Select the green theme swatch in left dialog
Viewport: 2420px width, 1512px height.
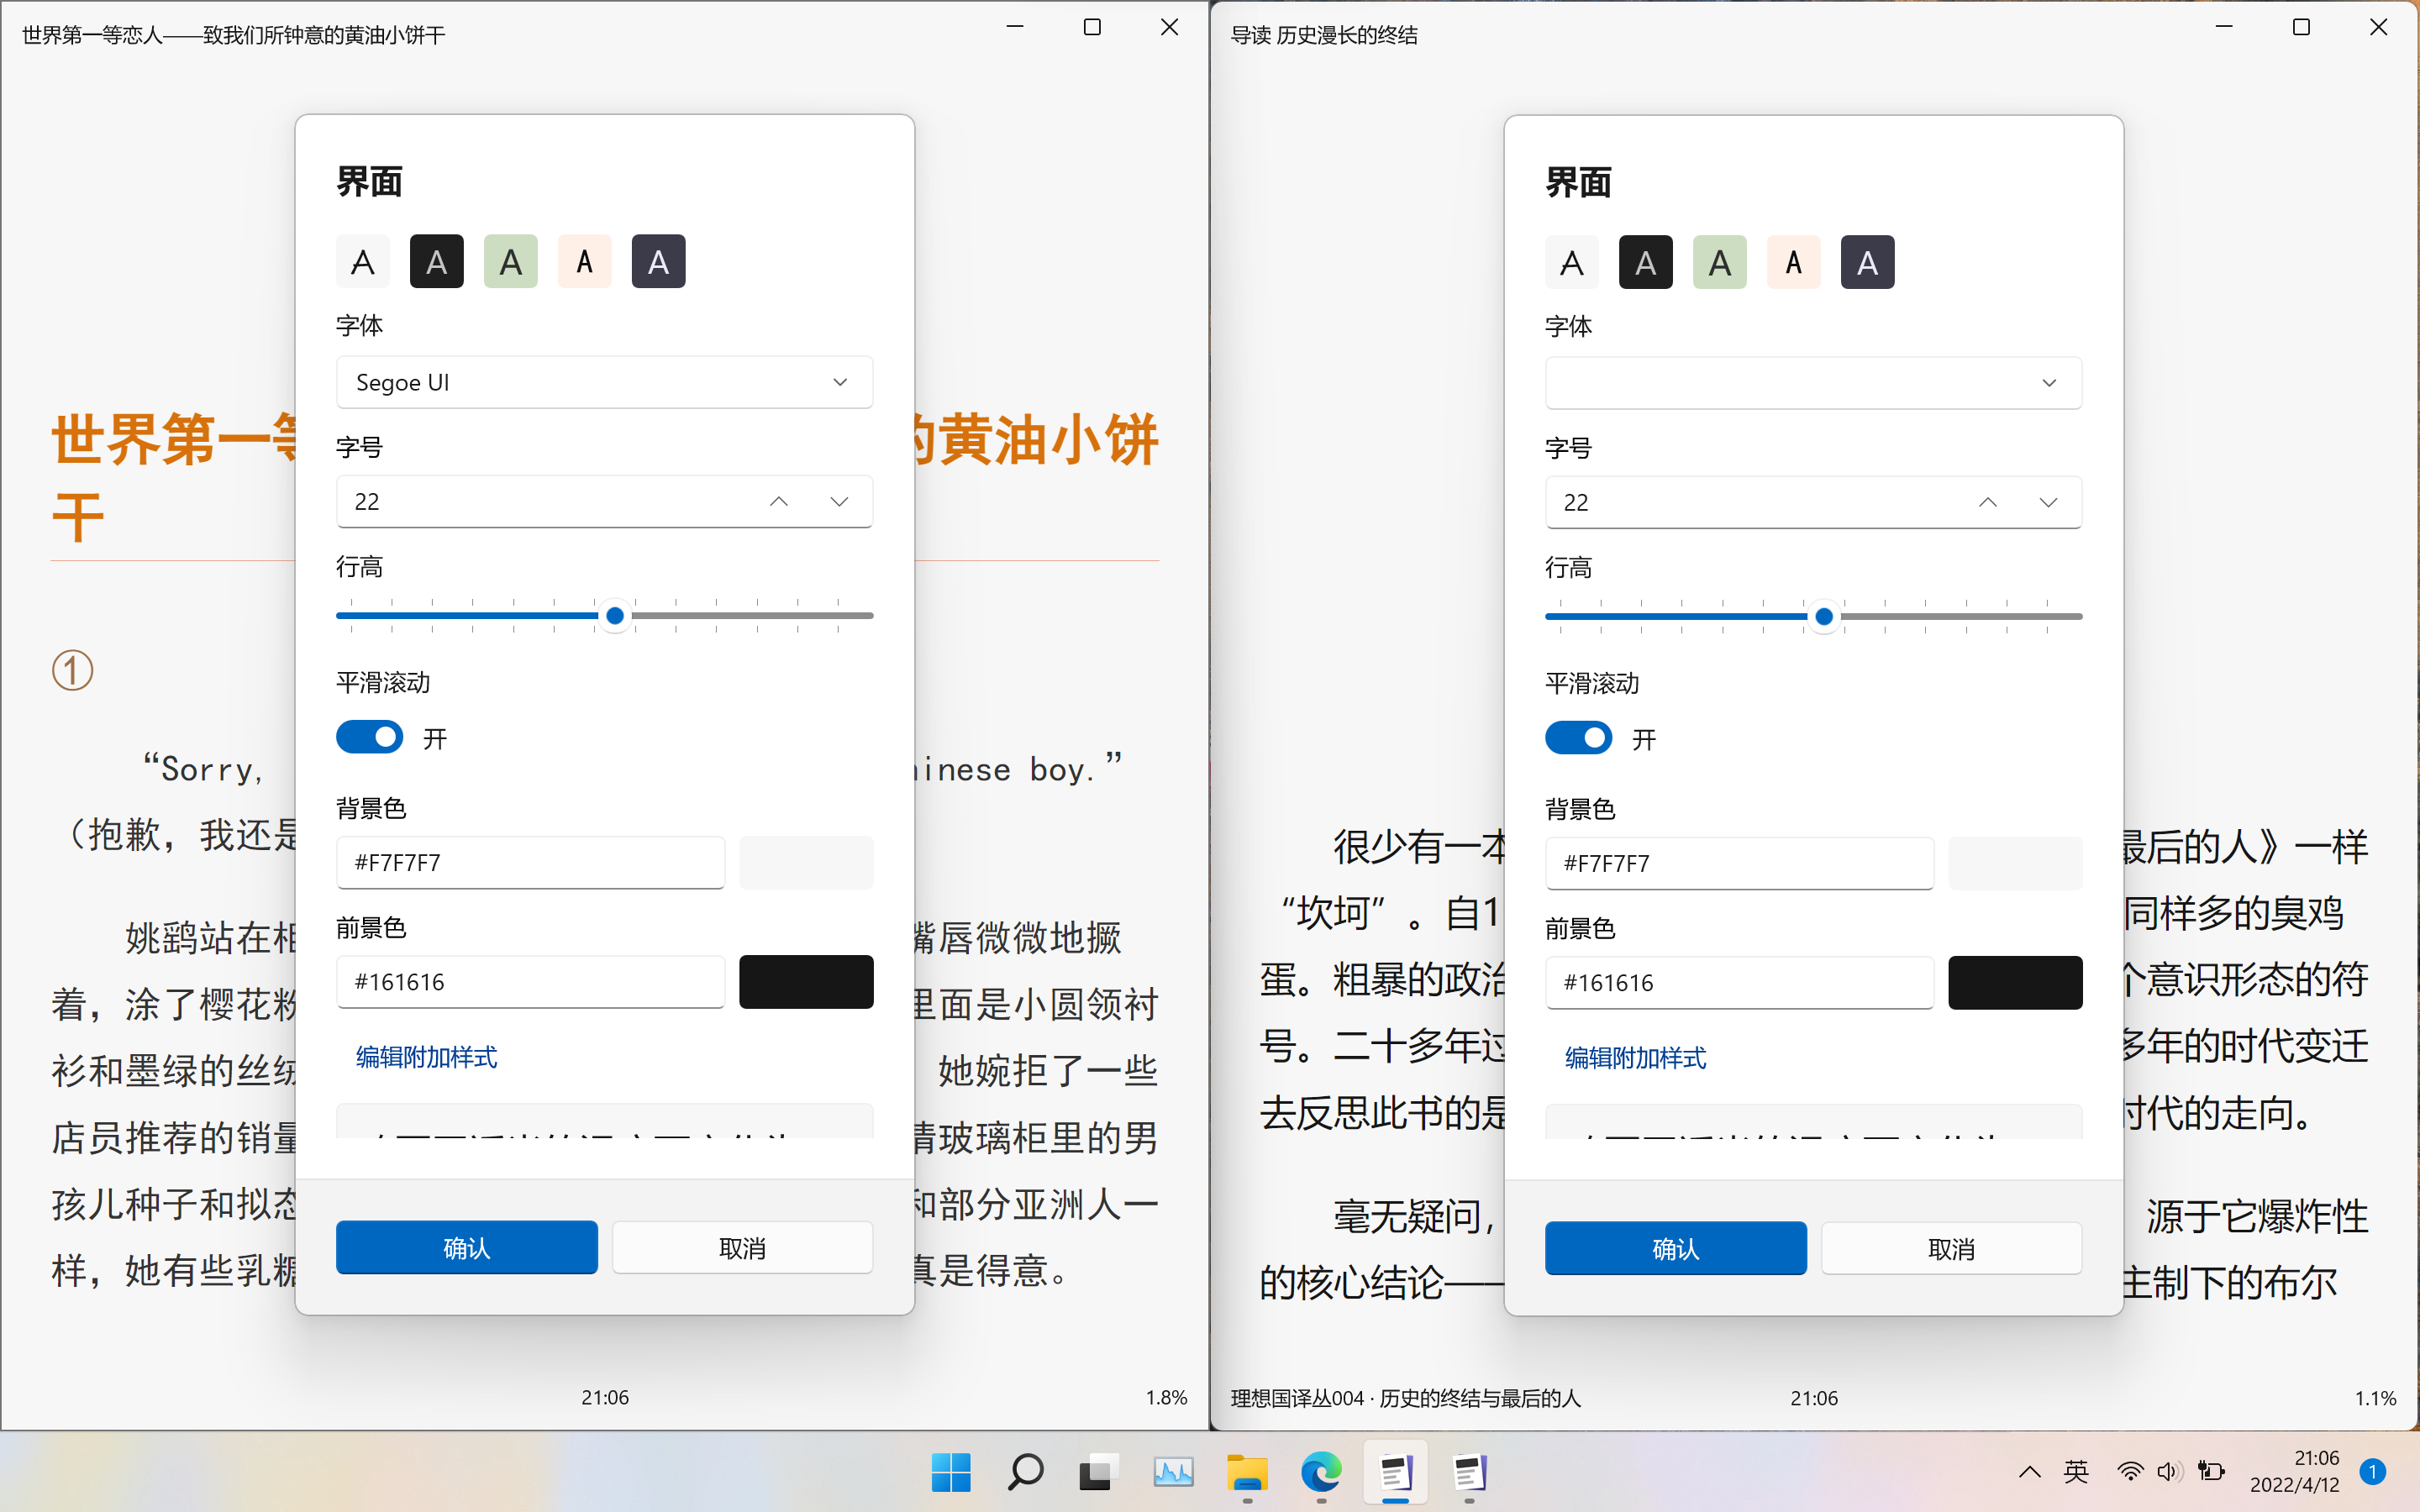tap(510, 261)
